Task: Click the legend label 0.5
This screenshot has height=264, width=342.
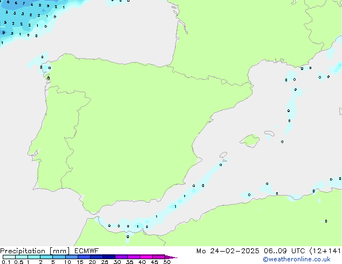Action: click(x=19, y=262)
